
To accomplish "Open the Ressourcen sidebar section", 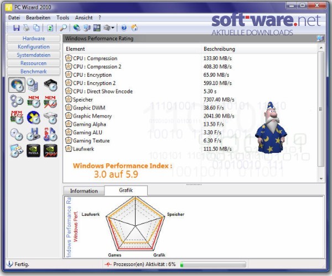I will coord(34,63).
